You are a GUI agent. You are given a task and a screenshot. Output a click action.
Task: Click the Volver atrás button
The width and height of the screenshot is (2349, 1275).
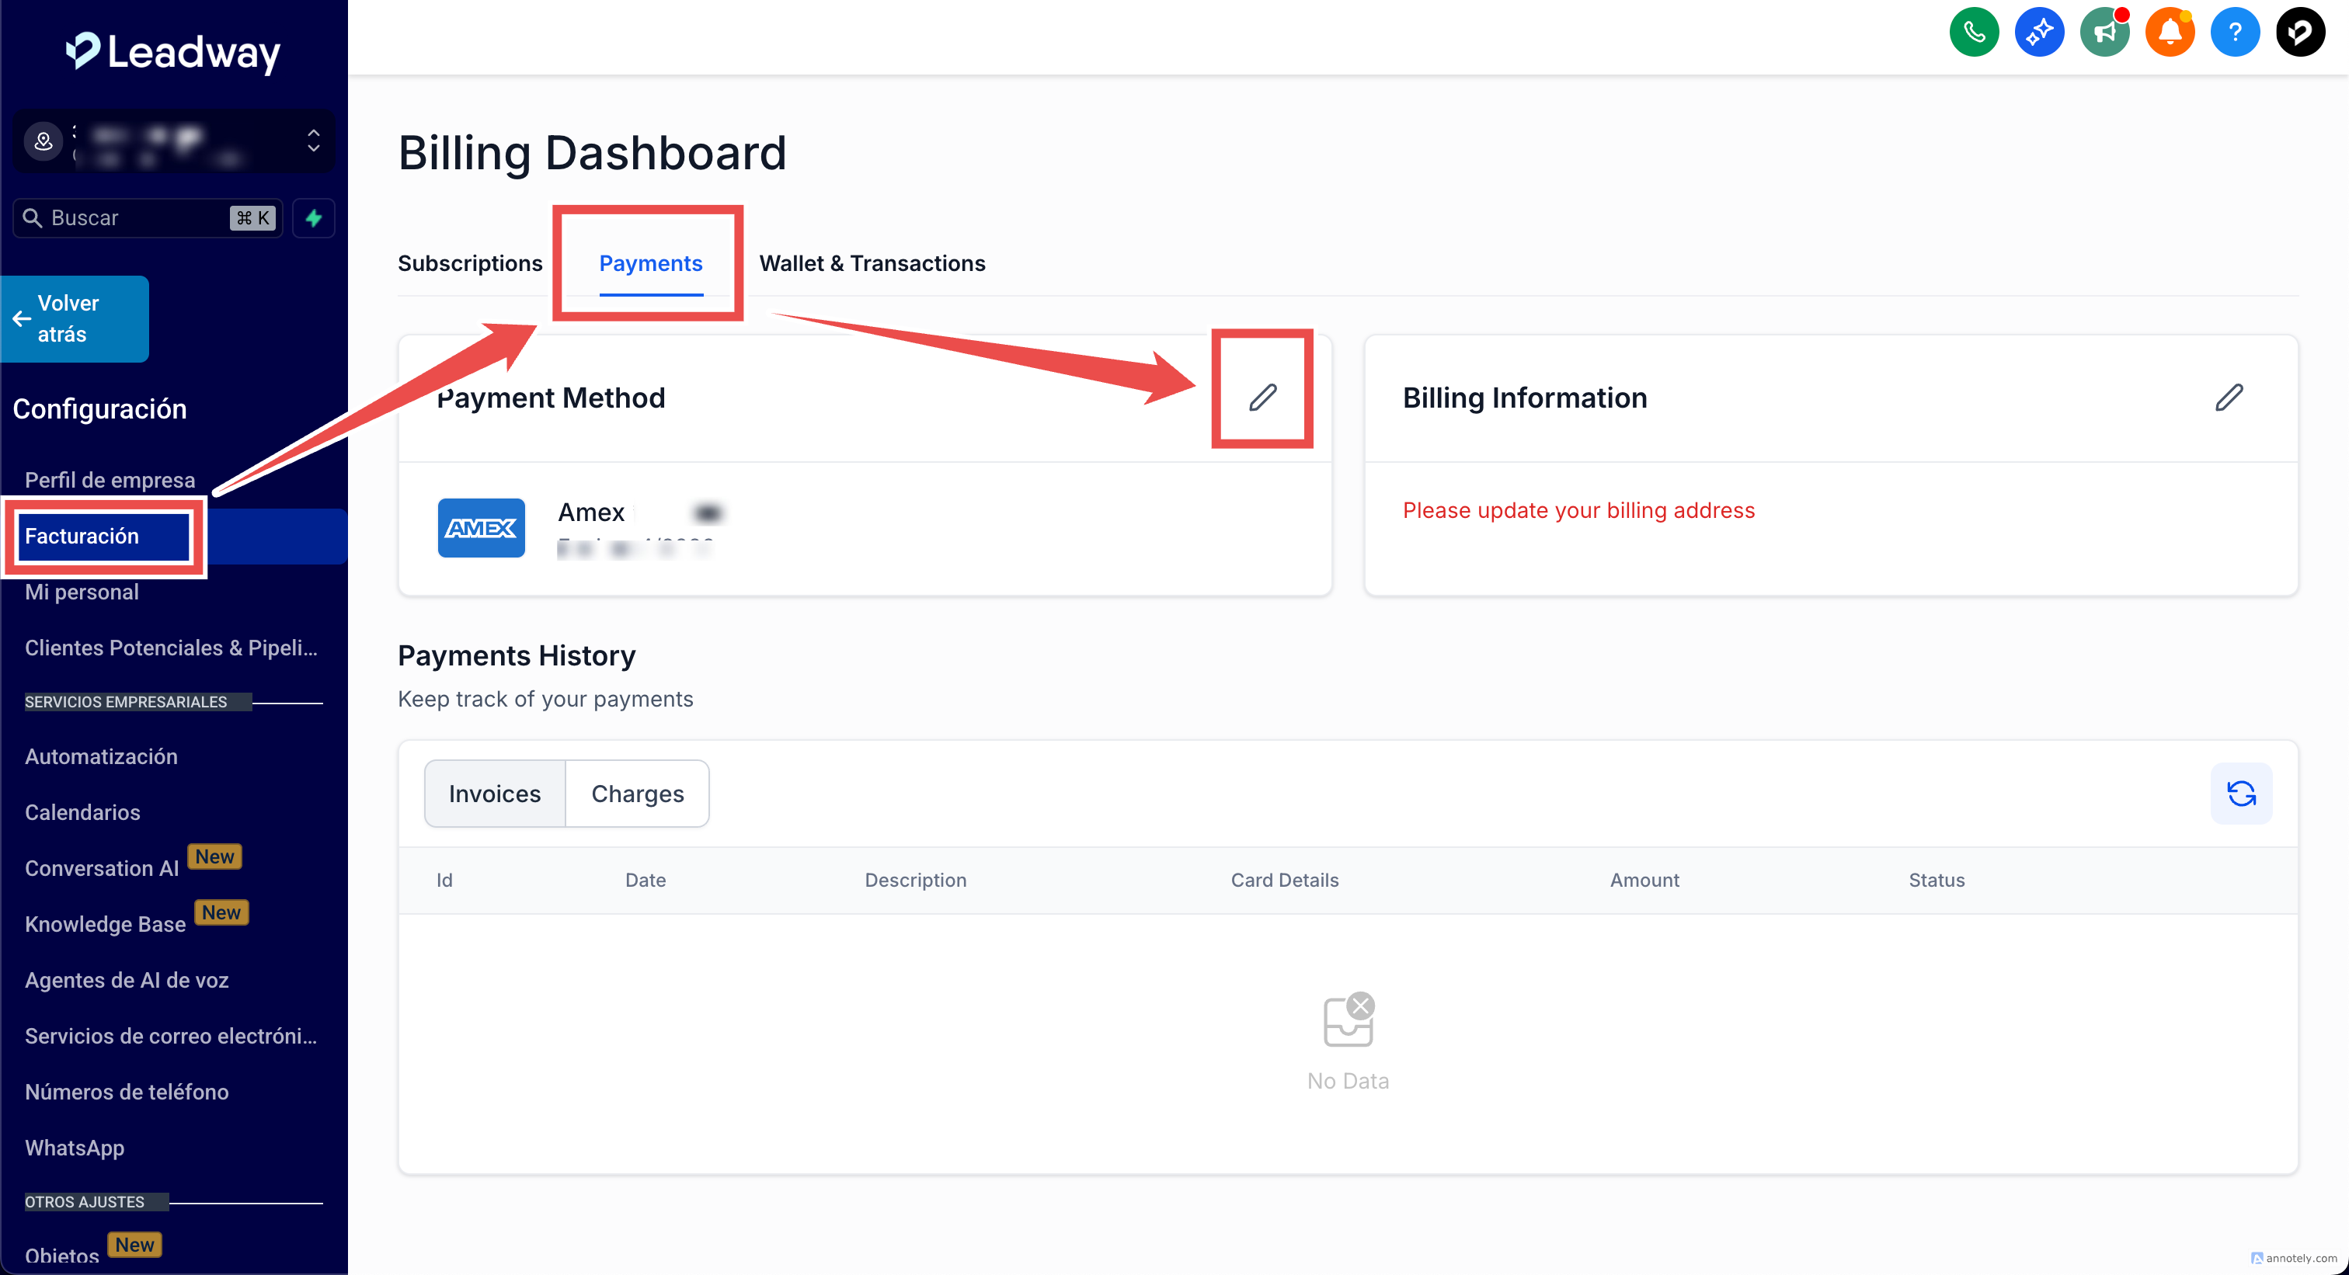pyautogui.click(x=75, y=319)
